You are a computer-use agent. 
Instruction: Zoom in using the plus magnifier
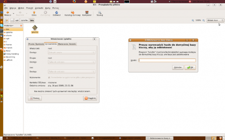click(204, 20)
